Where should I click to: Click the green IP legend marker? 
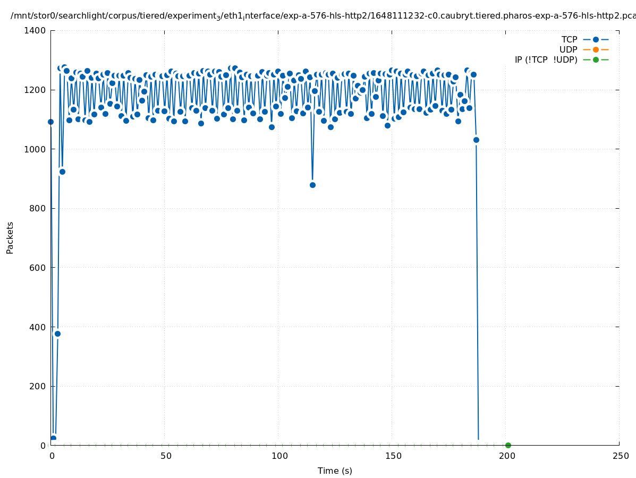point(596,59)
